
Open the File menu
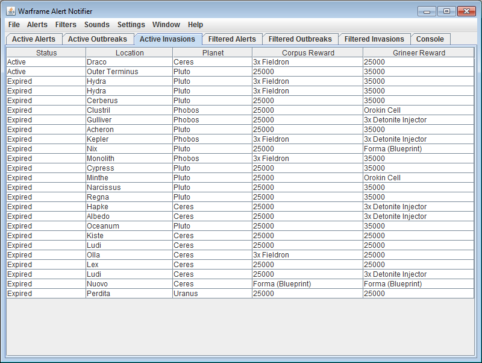(x=14, y=25)
